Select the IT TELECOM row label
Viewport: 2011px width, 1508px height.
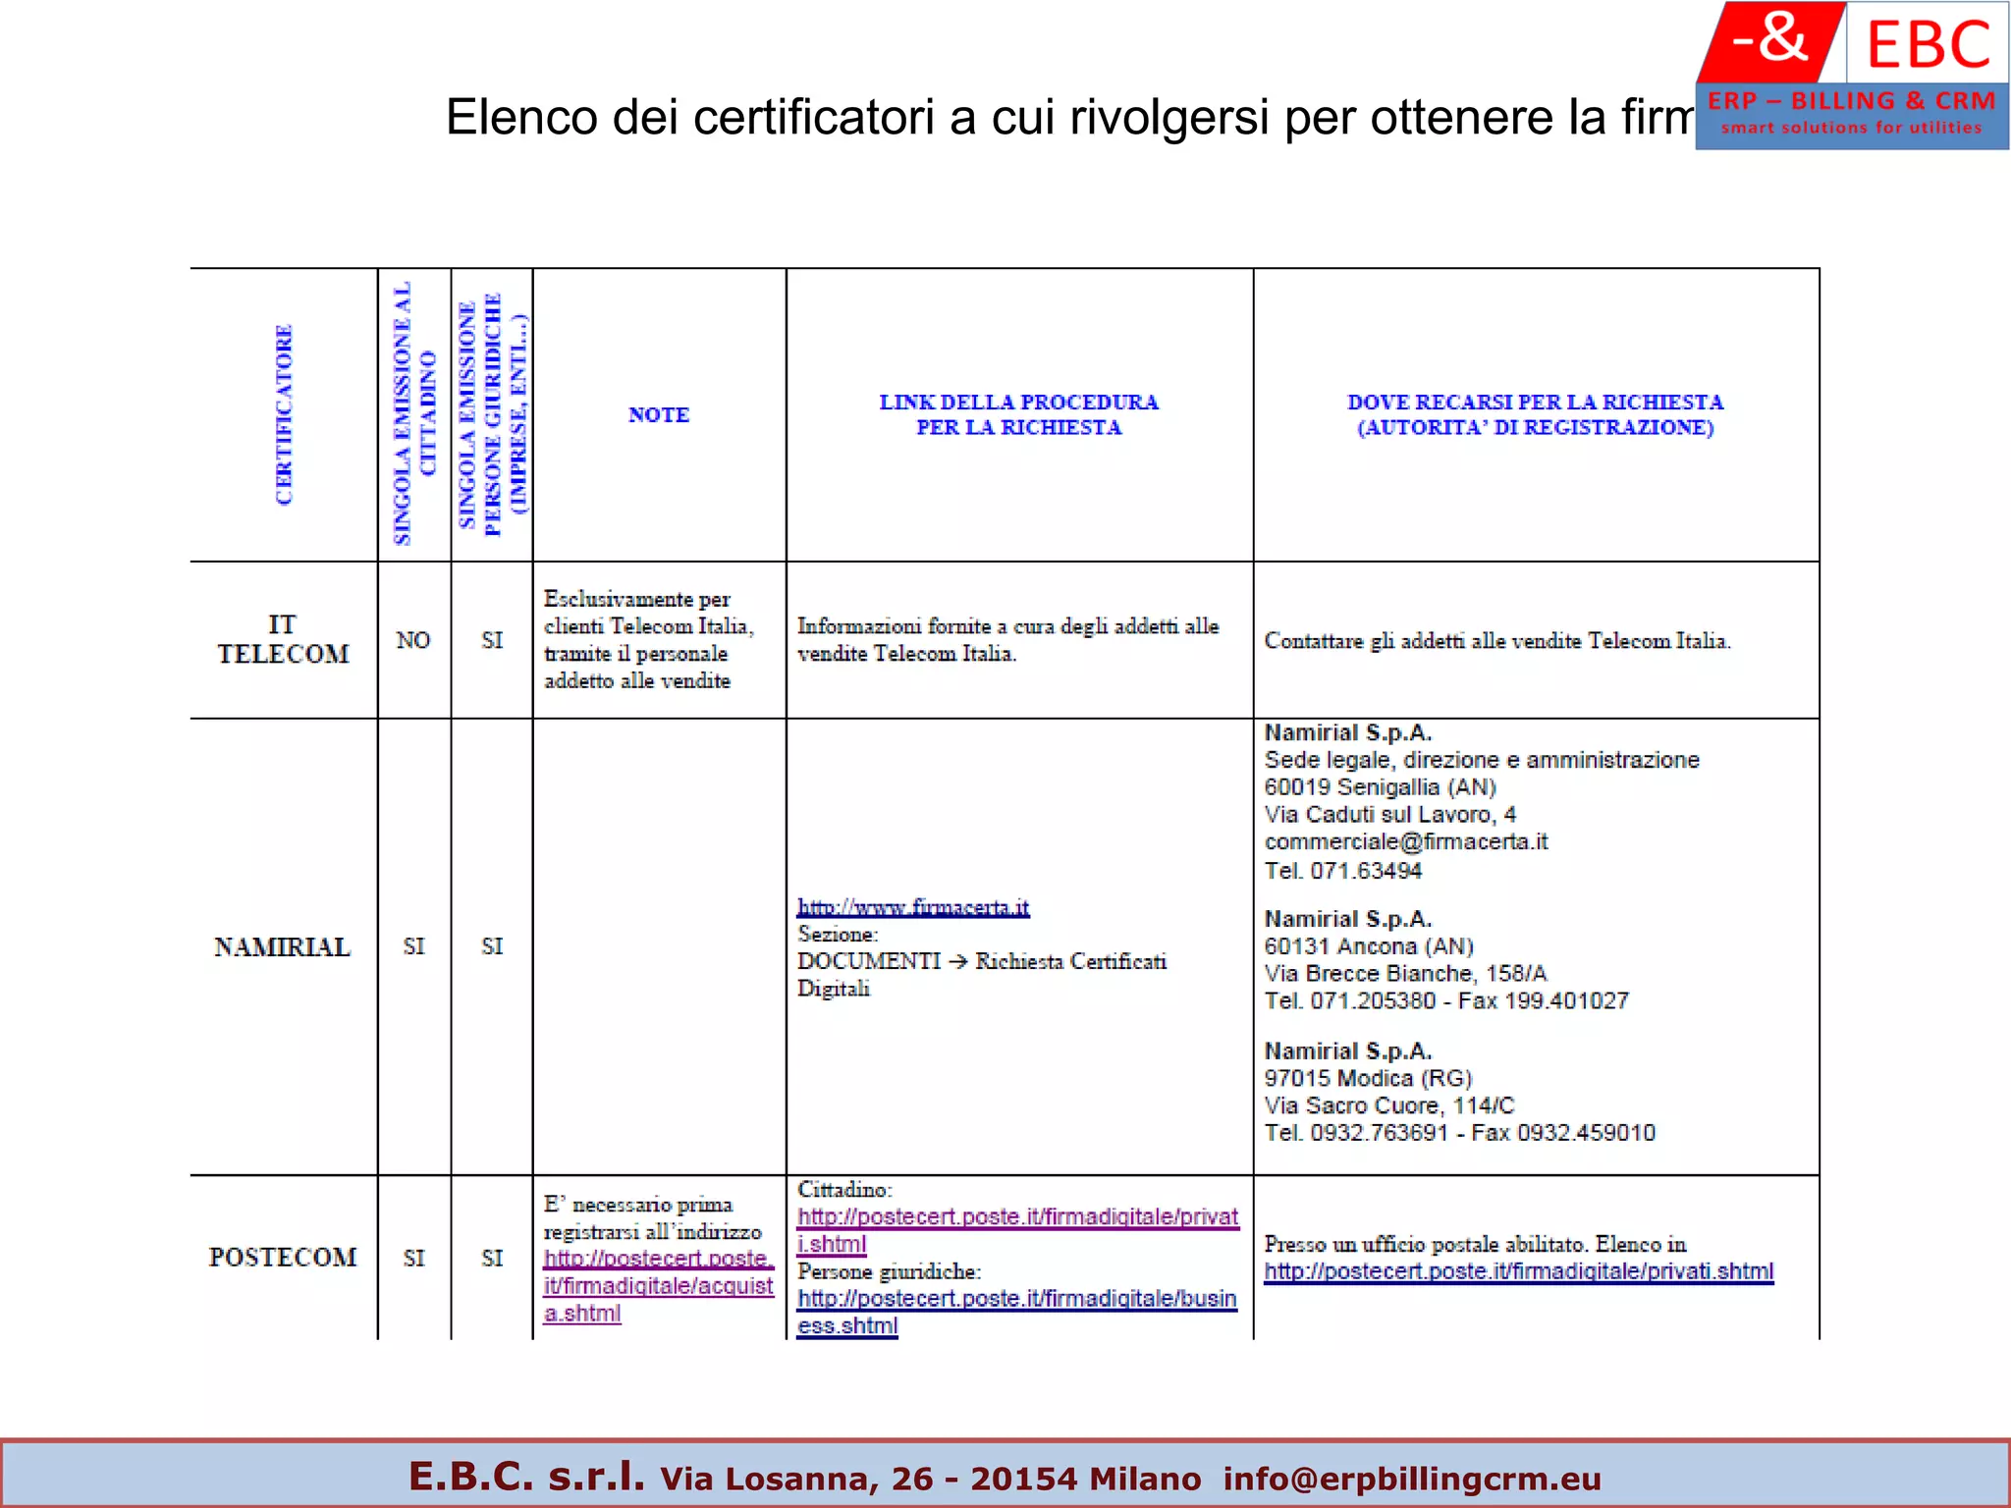(x=283, y=639)
